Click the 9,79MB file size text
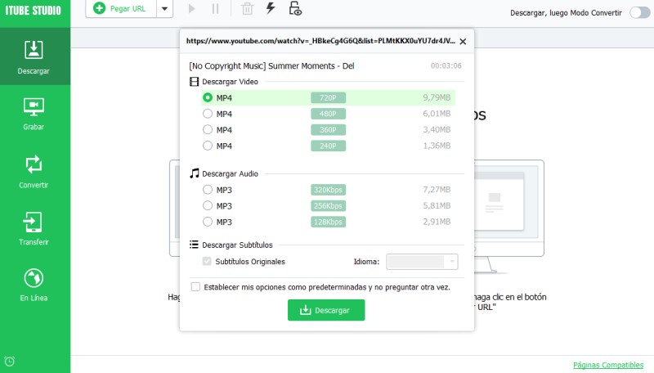The width and height of the screenshot is (654, 373). tap(437, 97)
